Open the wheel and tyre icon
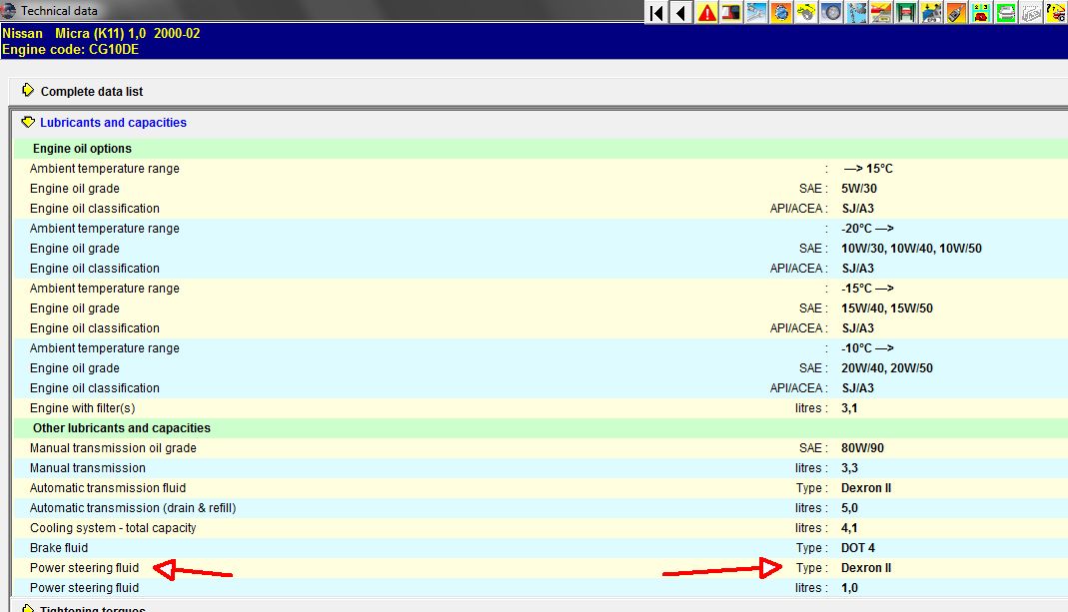This screenshot has width=1068, height=612. click(x=831, y=12)
